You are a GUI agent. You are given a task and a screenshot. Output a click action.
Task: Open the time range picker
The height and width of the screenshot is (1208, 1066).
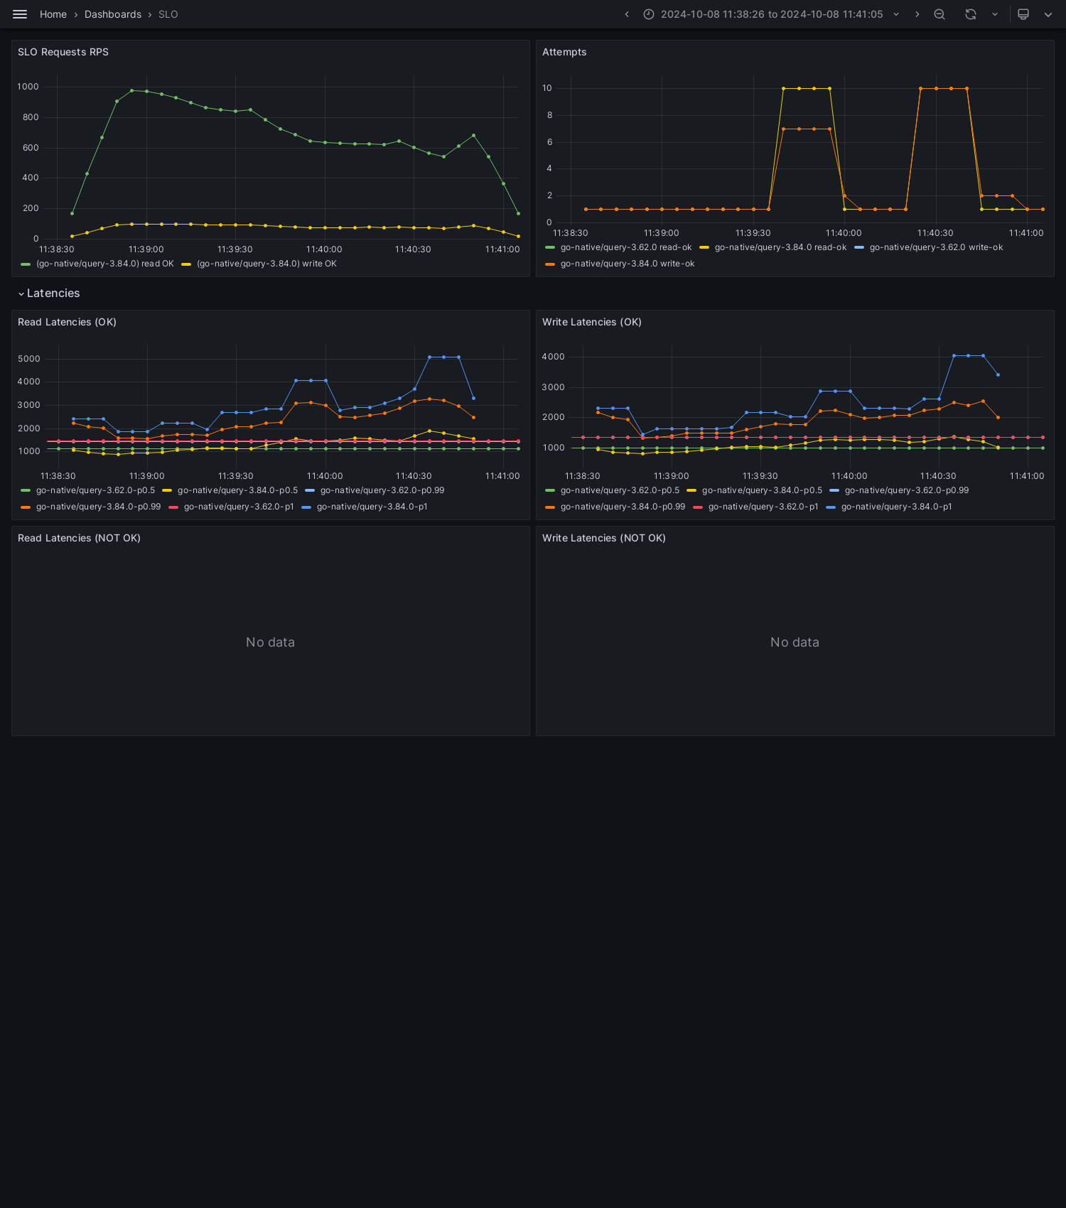(771, 14)
